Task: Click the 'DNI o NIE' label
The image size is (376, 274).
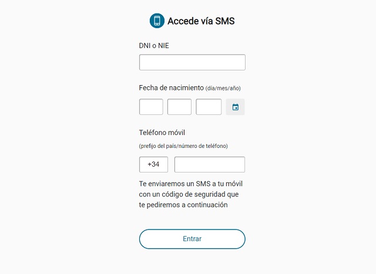Action: point(154,46)
